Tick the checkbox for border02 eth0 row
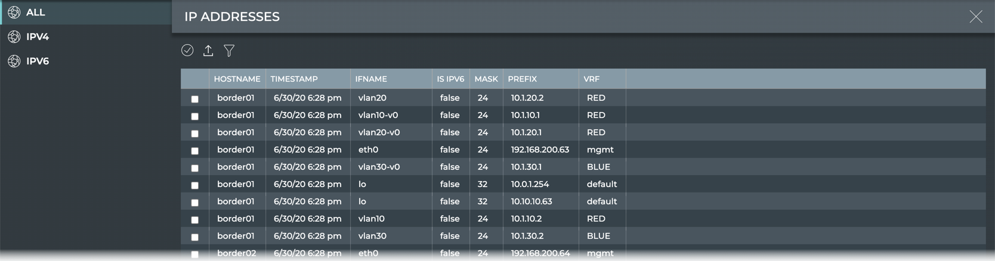This screenshot has width=995, height=261. tap(195, 254)
